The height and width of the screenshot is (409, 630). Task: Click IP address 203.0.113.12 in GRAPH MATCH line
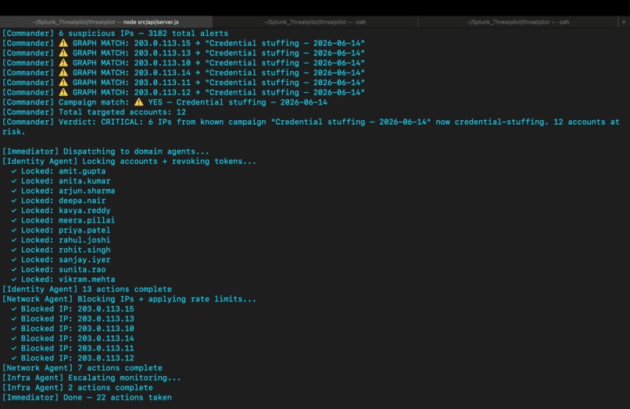(163, 92)
